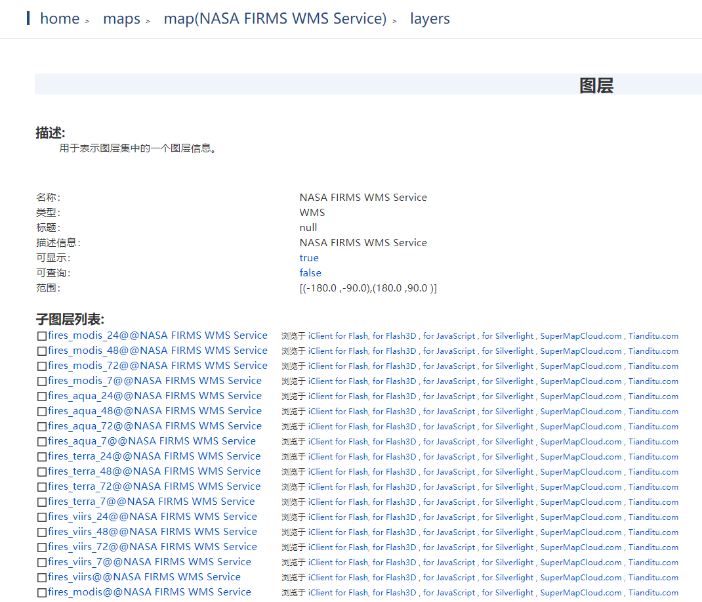Browse fires_viirs@@NASA row on Tianditu.com
Screen dimensions: 702x602
[653, 578]
